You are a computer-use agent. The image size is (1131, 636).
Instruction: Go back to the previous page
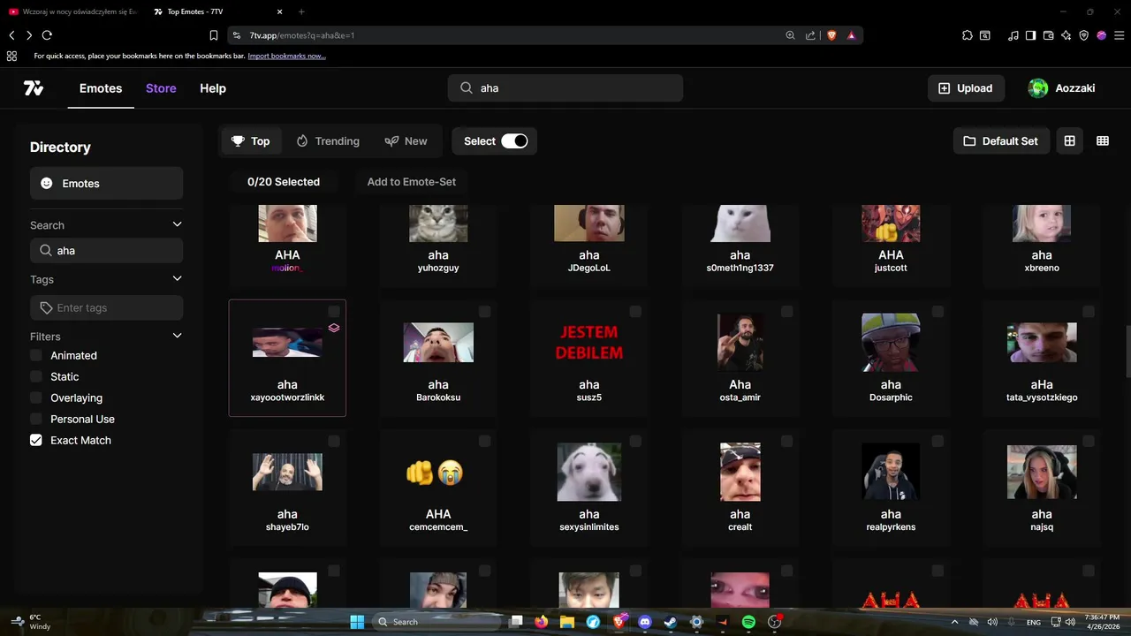(x=11, y=35)
